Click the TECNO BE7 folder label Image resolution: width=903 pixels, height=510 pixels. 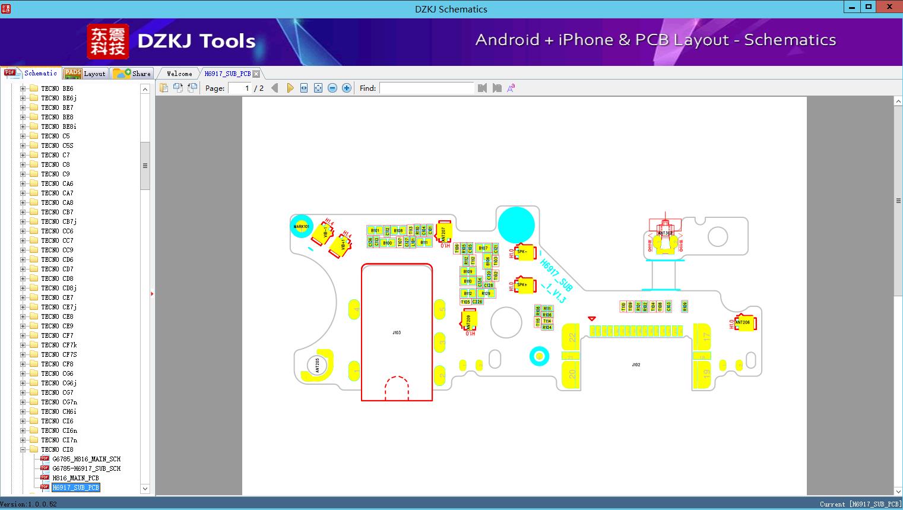tap(57, 107)
